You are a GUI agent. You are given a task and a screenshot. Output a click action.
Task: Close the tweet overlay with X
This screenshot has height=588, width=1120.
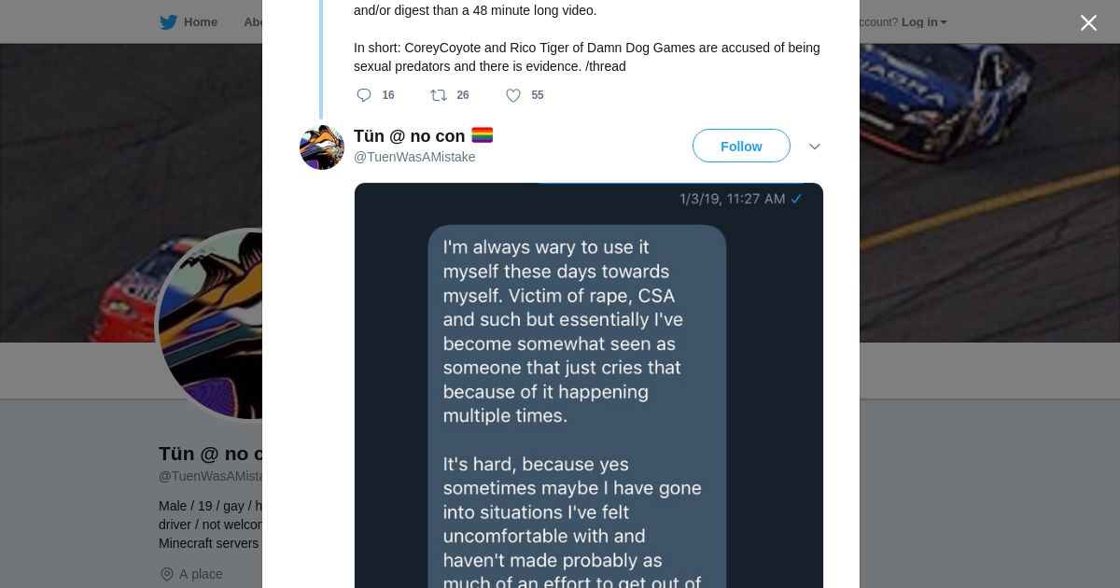click(1088, 23)
